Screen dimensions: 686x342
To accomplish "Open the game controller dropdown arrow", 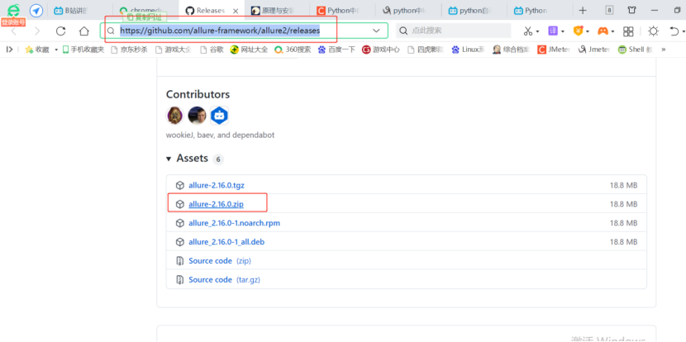I will click(613, 31).
